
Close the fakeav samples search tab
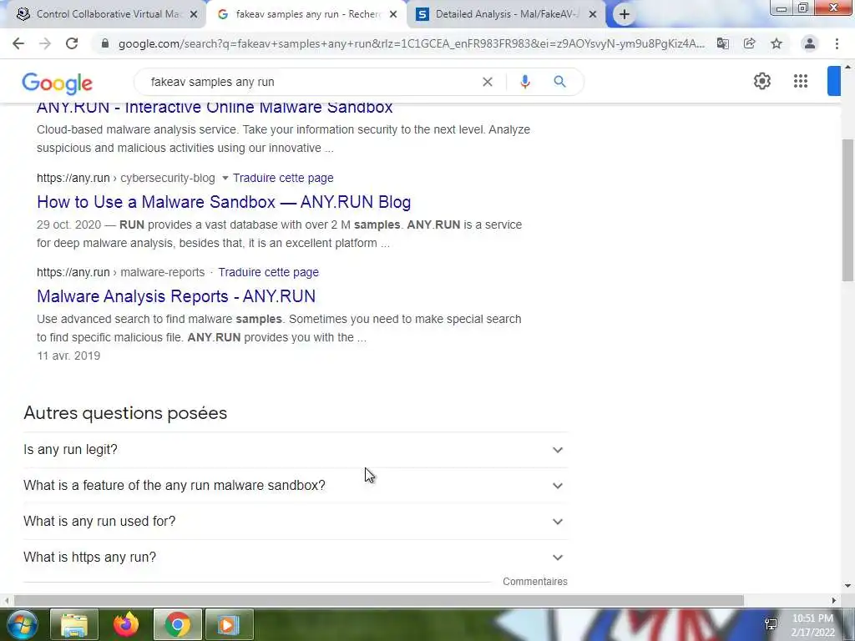pyautogui.click(x=393, y=15)
